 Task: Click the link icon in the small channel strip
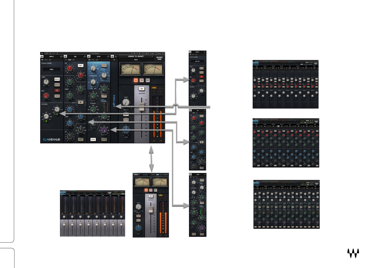150,196
